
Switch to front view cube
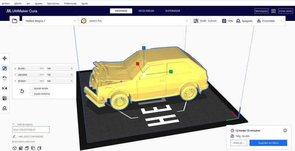pyautogui.click(x=21, y=148)
